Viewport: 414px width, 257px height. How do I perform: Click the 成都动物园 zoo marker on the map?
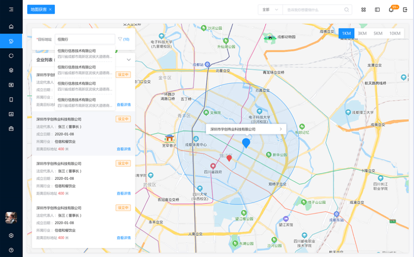coord(270,37)
